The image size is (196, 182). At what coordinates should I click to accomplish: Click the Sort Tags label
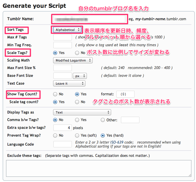point(15,30)
